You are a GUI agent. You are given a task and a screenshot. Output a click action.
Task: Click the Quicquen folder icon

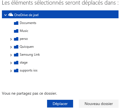(16, 47)
